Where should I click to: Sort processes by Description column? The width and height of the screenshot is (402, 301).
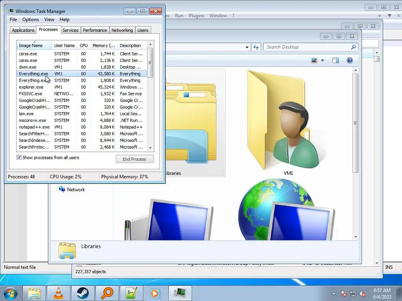[132, 45]
